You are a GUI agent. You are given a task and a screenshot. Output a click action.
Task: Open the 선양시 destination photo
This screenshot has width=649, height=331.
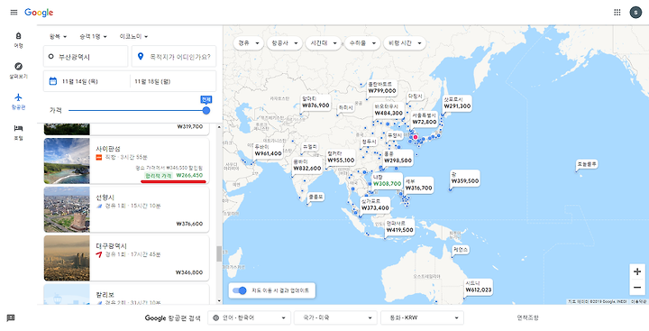coord(67,209)
